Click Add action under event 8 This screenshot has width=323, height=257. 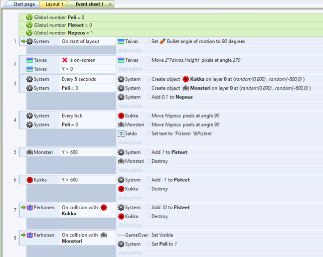pyautogui.click(x=130, y=253)
